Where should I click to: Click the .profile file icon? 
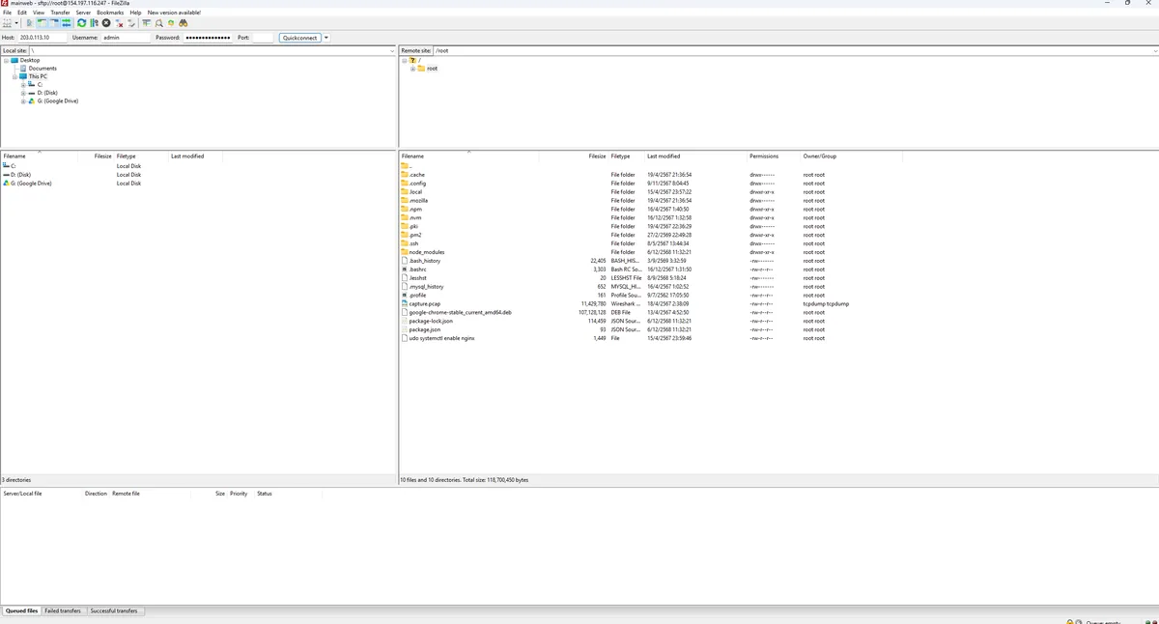click(405, 296)
